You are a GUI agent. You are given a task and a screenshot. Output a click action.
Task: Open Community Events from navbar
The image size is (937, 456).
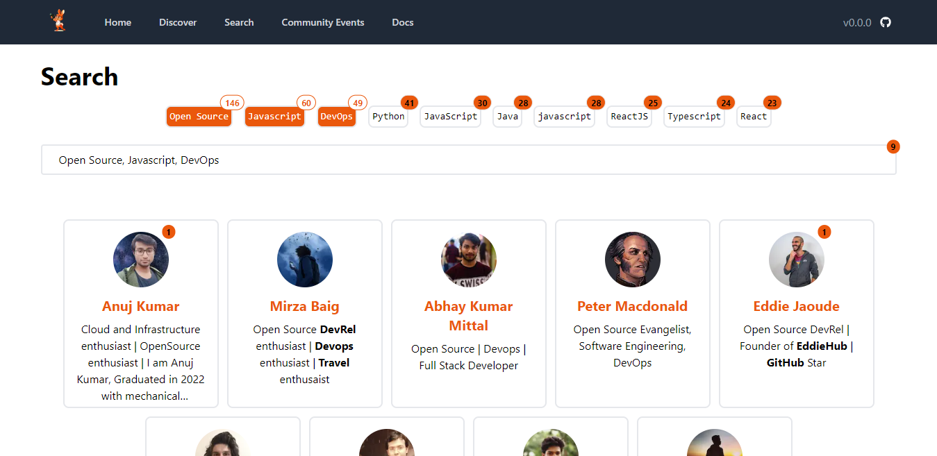click(x=323, y=22)
